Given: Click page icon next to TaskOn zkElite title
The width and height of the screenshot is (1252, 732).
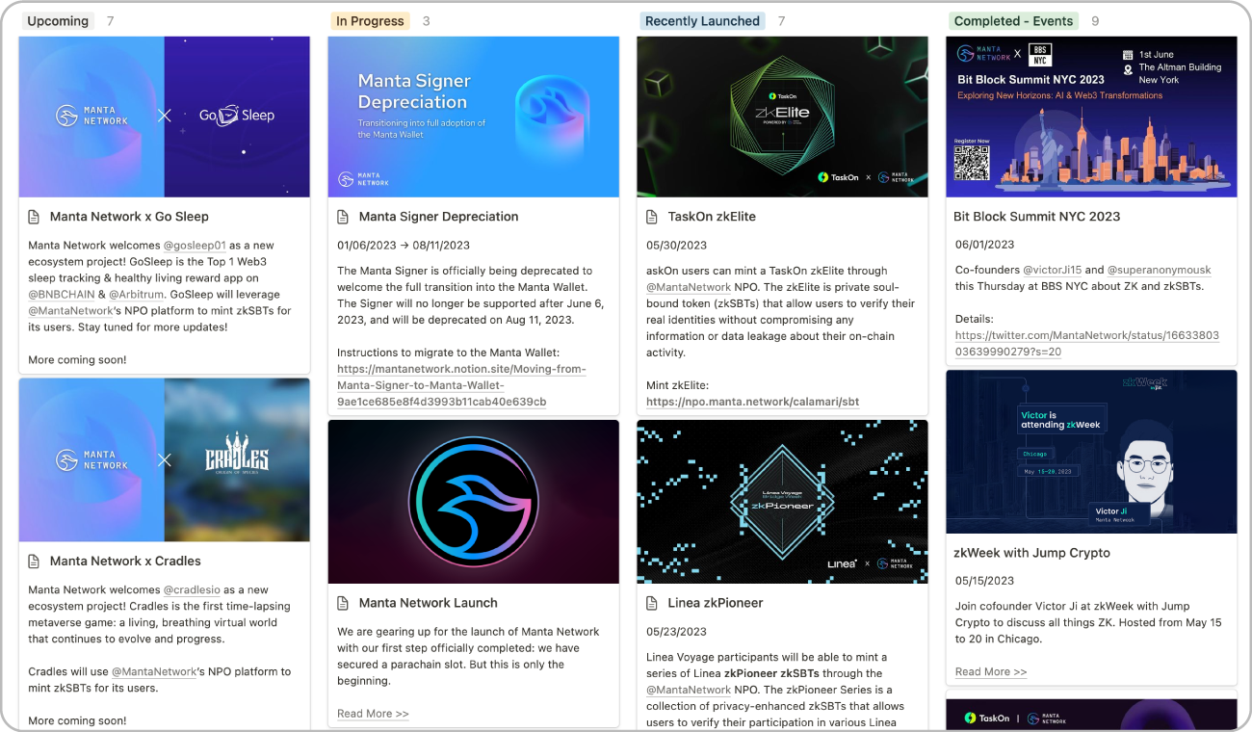Looking at the screenshot, I should point(653,217).
